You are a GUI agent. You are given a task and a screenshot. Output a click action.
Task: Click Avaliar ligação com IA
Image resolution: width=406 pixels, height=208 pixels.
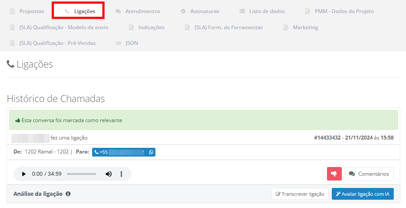[x=362, y=194]
